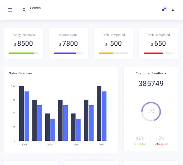Click the purple Income Detail progress bar
The image size is (183, 165).
[68, 53]
